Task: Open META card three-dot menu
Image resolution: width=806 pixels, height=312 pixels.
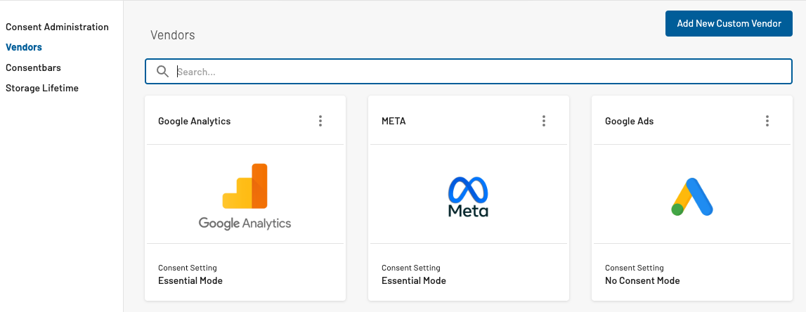Action: (544, 122)
